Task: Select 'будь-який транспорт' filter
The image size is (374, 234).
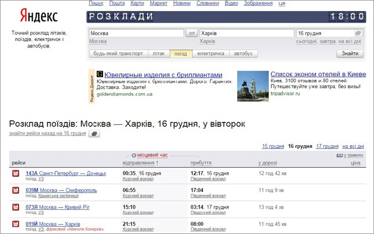Action: pos(118,54)
